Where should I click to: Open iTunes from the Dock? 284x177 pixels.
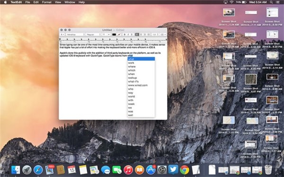tap(128, 170)
